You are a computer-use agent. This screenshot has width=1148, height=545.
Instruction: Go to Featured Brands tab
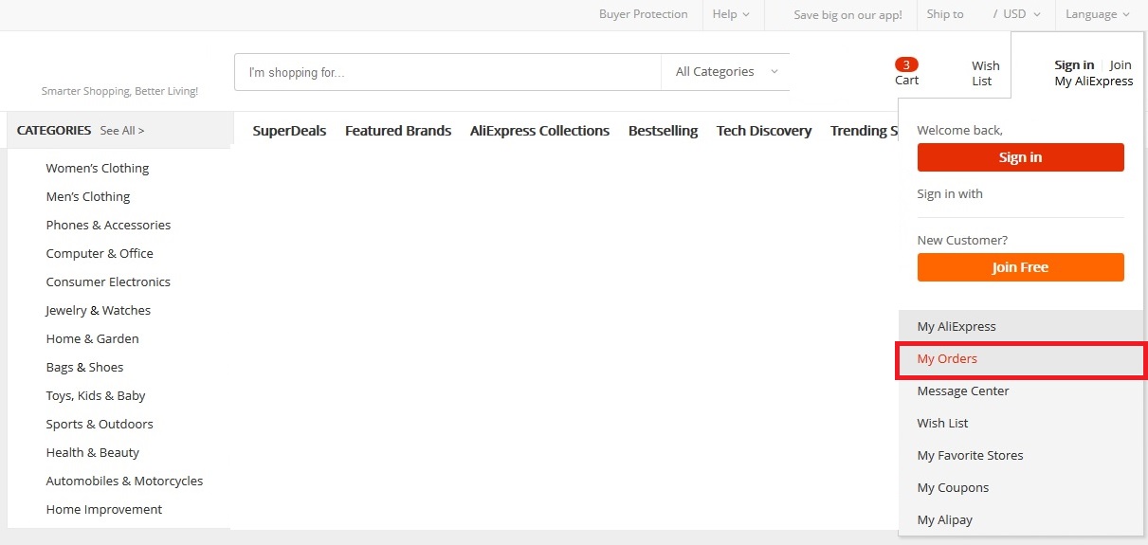tap(398, 131)
